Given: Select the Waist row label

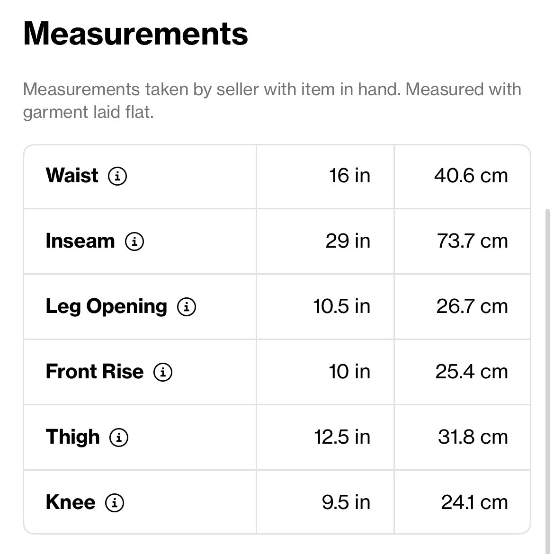Looking at the screenshot, I should (x=72, y=176).
